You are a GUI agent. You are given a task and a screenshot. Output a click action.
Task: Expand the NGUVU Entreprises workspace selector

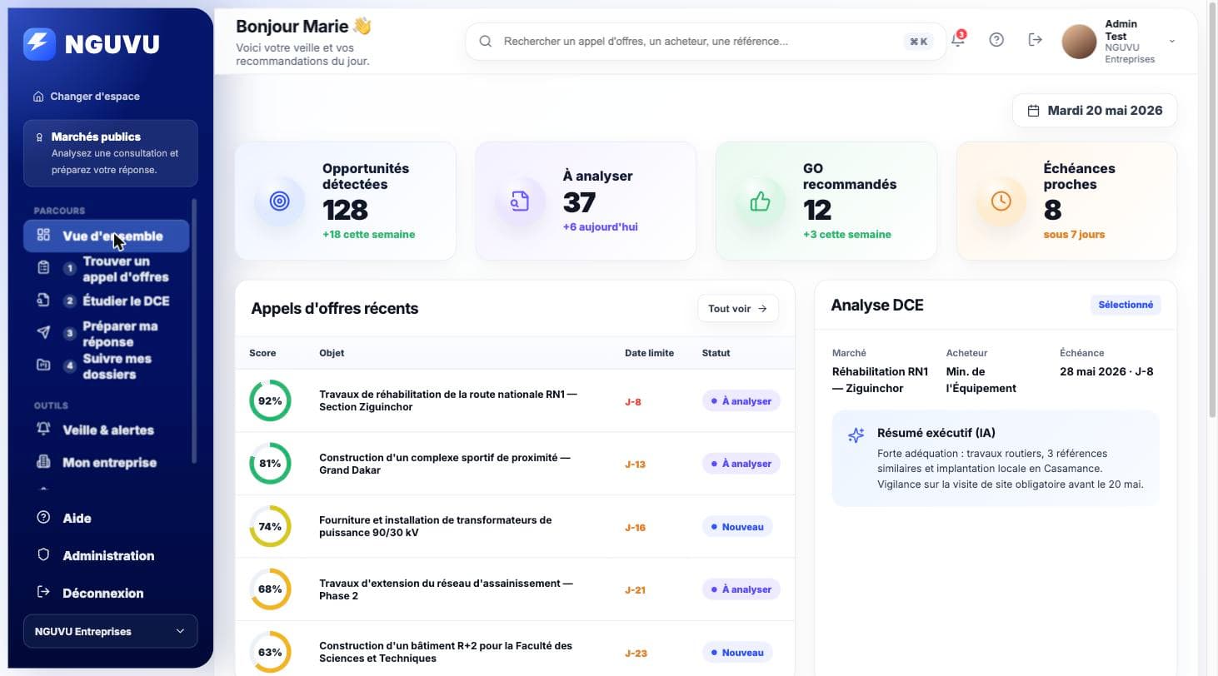pyautogui.click(x=111, y=631)
